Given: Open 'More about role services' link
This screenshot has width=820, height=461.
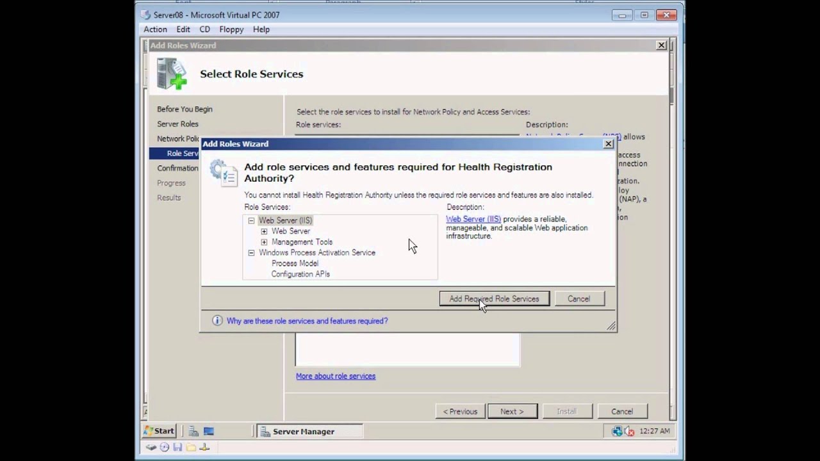Looking at the screenshot, I should 336,376.
